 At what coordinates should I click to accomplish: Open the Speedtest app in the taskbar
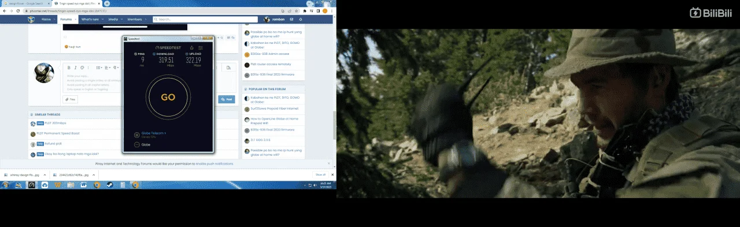(x=32, y=185)
